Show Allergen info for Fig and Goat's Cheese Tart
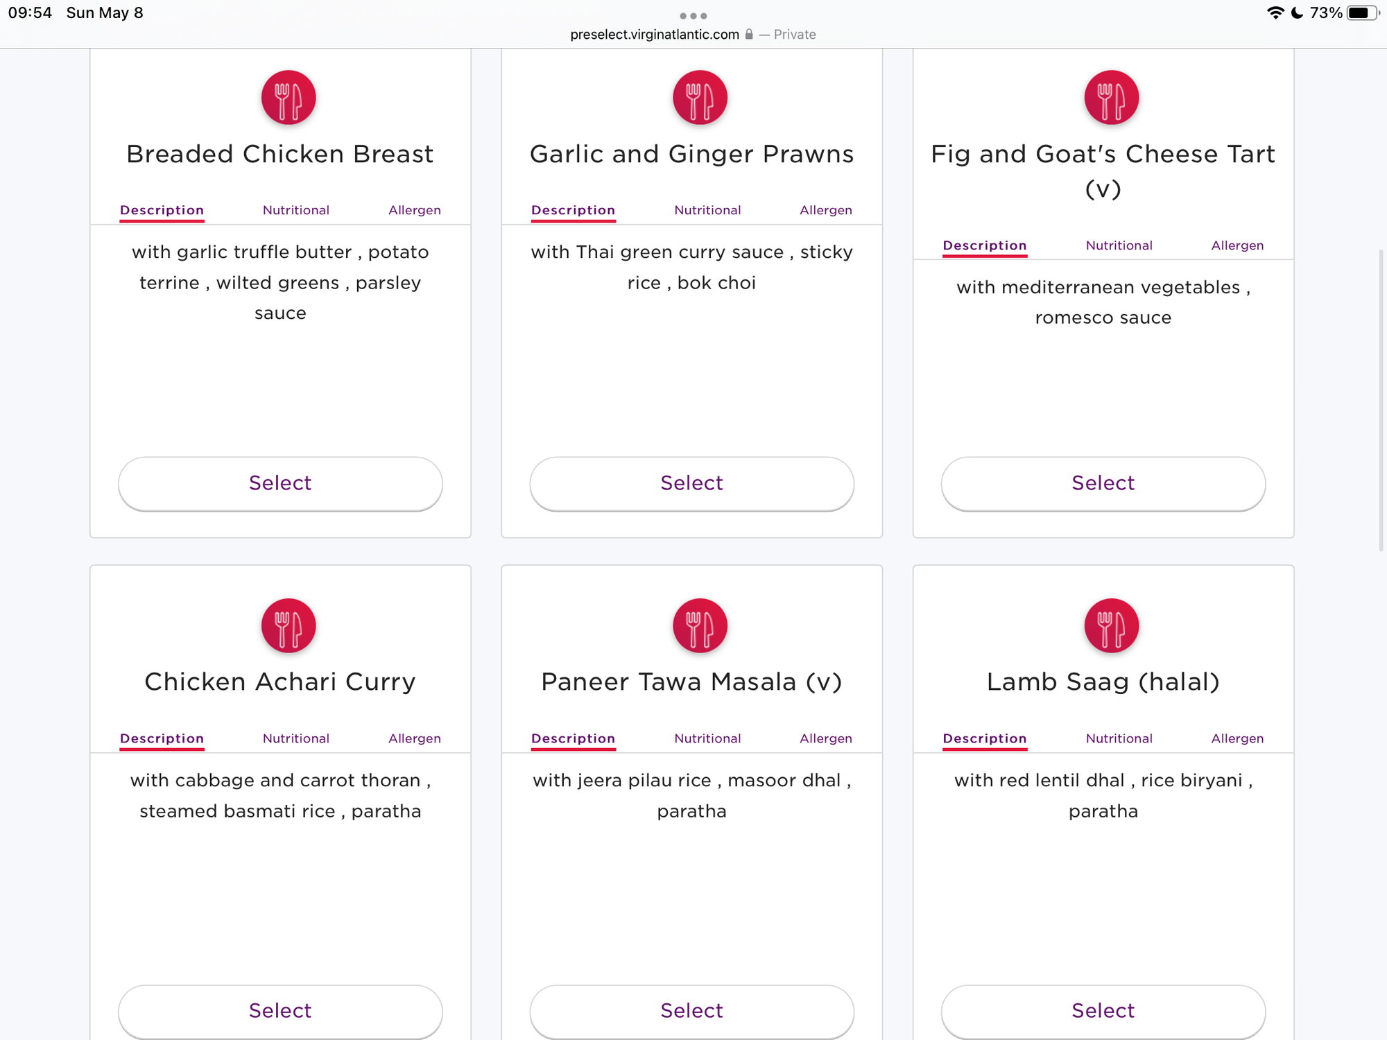Viewport: 1387px width, 1040px height. click(1237, 245)
